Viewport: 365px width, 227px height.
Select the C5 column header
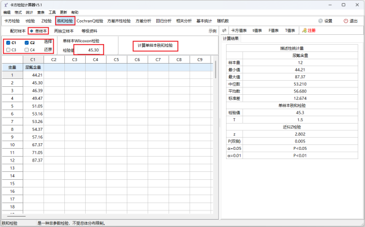pyautogui.click(x=116, y=59)
